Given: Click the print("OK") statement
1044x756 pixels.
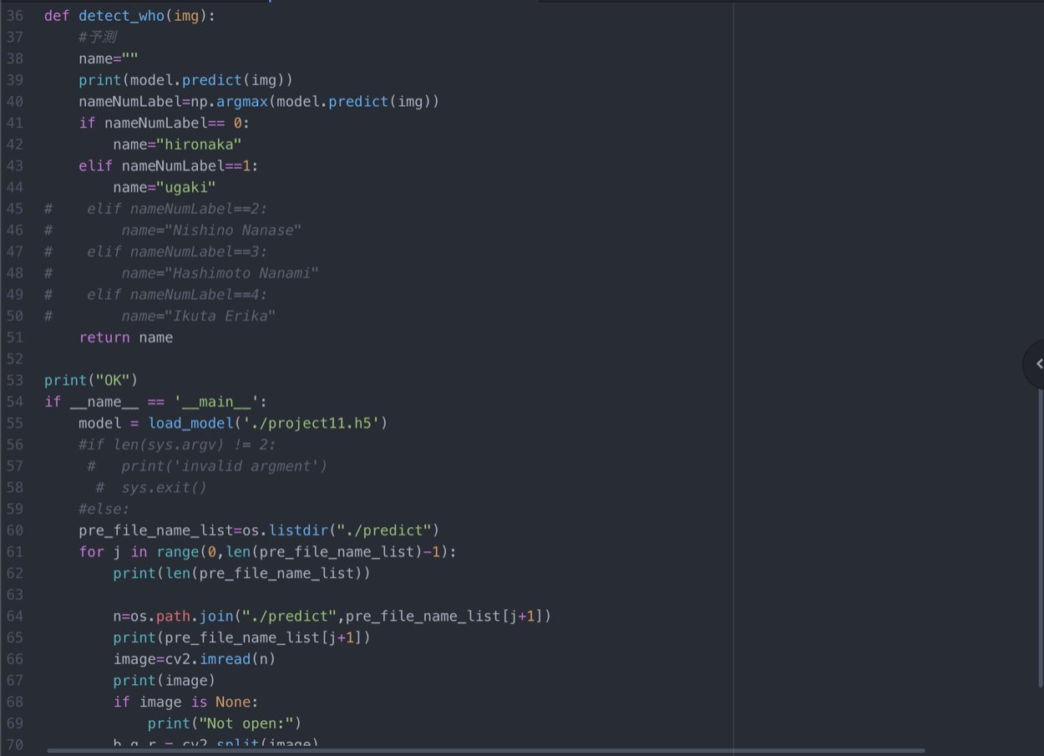Looking at the screenshot, I should point(90,380).
